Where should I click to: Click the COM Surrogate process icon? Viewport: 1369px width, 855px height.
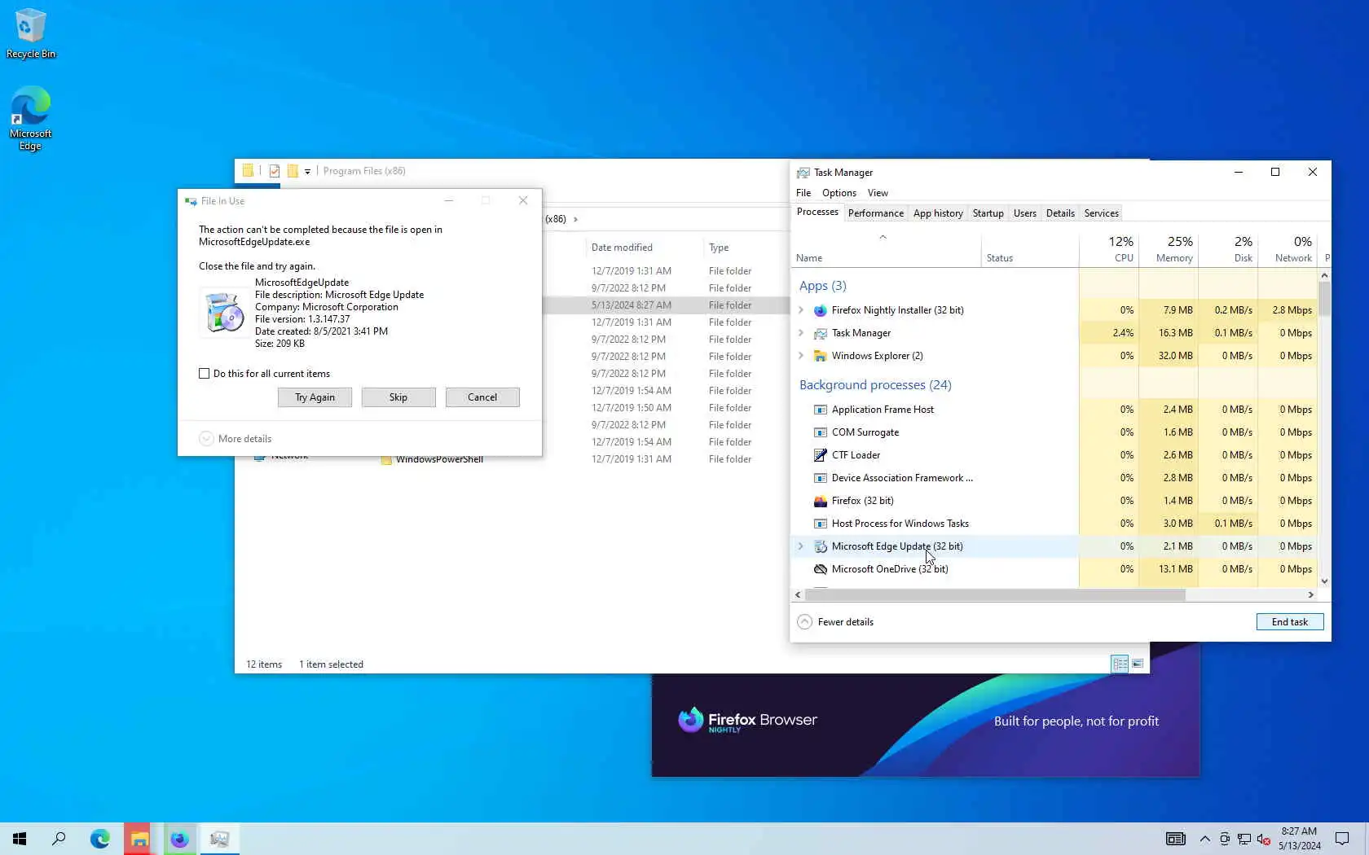pos(821,432)
